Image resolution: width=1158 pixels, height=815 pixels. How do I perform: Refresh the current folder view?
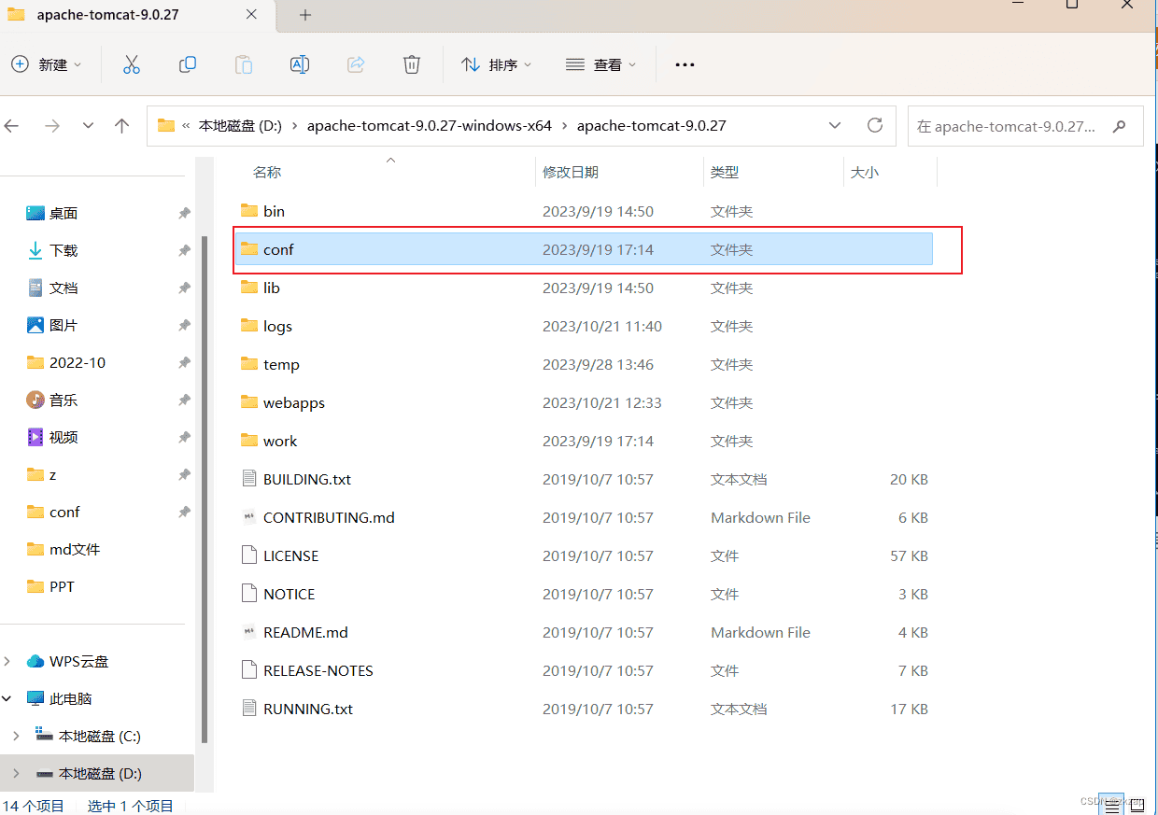(x=875, y=125)
